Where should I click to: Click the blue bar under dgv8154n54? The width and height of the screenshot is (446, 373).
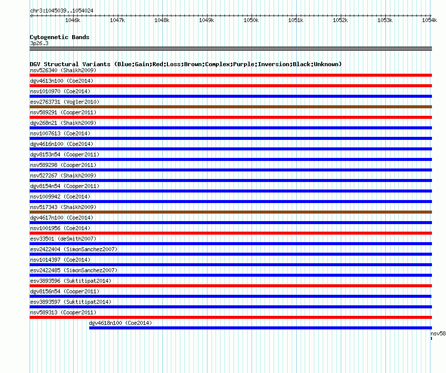coord(231,191)
